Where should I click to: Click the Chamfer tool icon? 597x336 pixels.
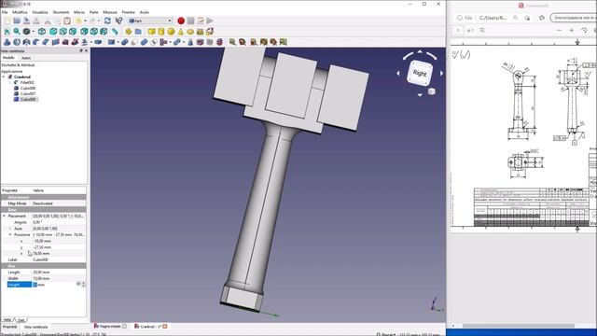(x=46, y=42)
